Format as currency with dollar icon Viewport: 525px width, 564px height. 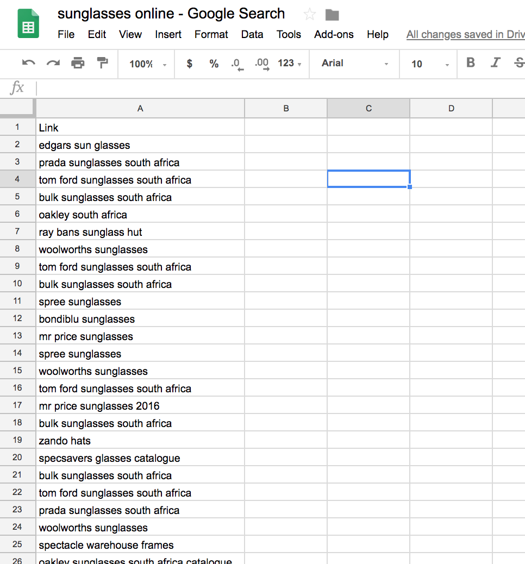[x=189, y=64]
